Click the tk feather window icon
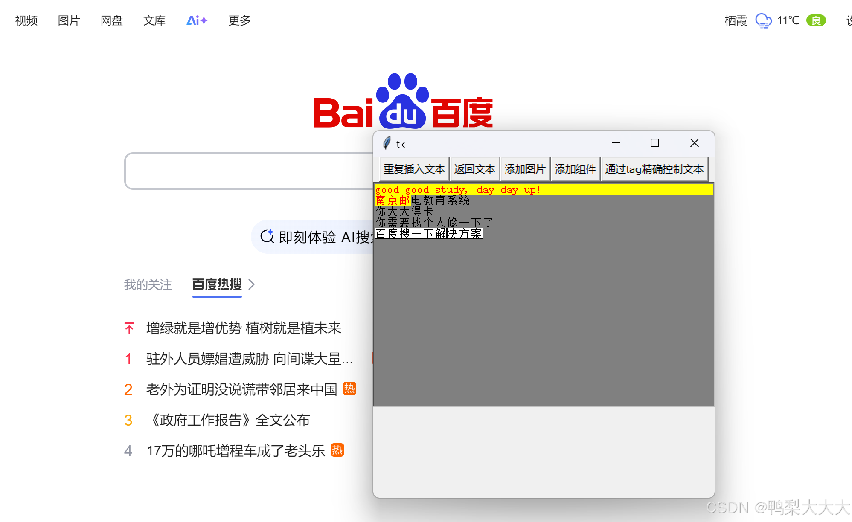 tap(387, 143)
